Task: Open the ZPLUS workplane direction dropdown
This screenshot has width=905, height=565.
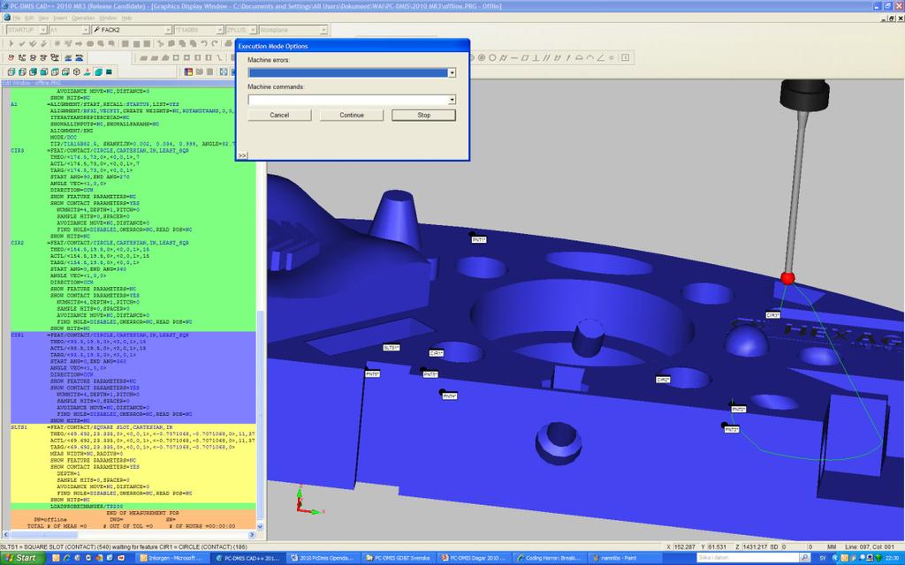Action: coord(252,29)
